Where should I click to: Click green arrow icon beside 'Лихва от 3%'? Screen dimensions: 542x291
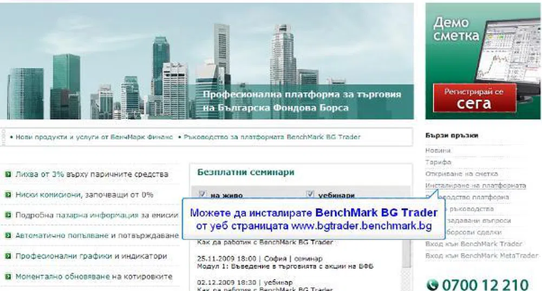[8, 174]
